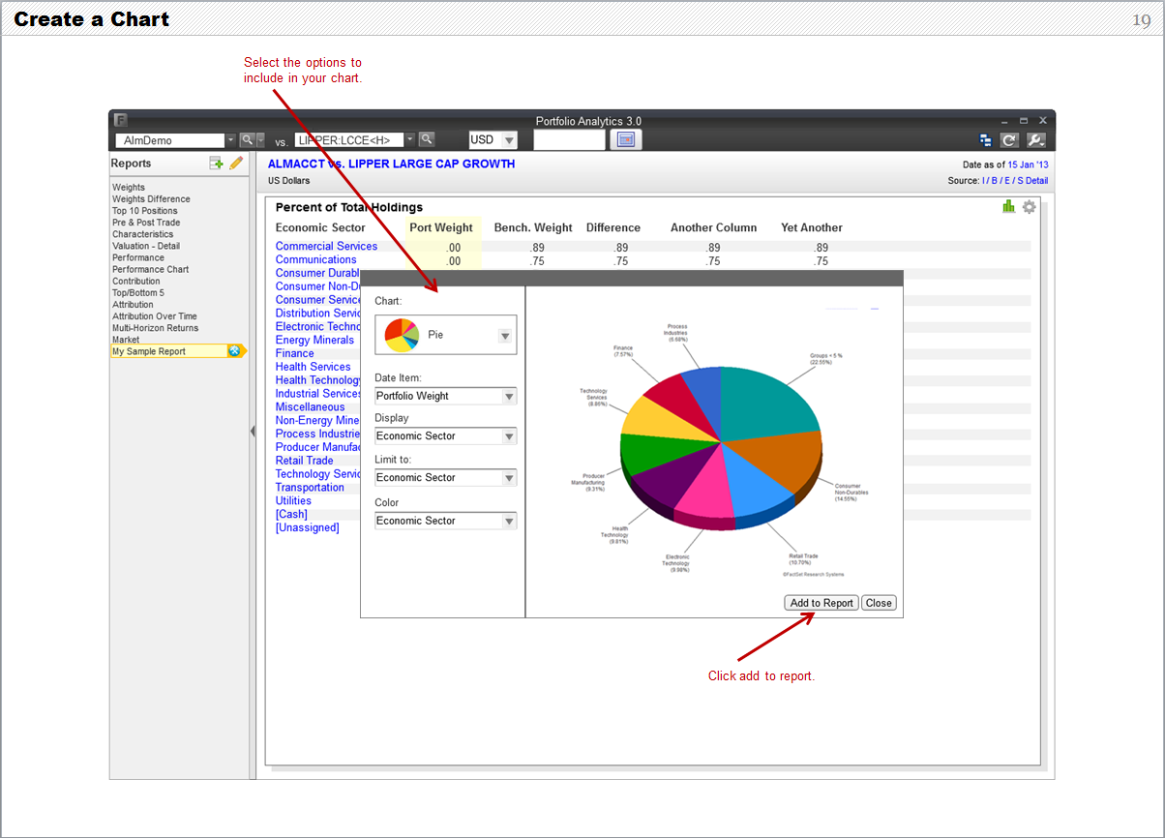
Task: Click the Bench. Weight column header
Action: point(533,228)
